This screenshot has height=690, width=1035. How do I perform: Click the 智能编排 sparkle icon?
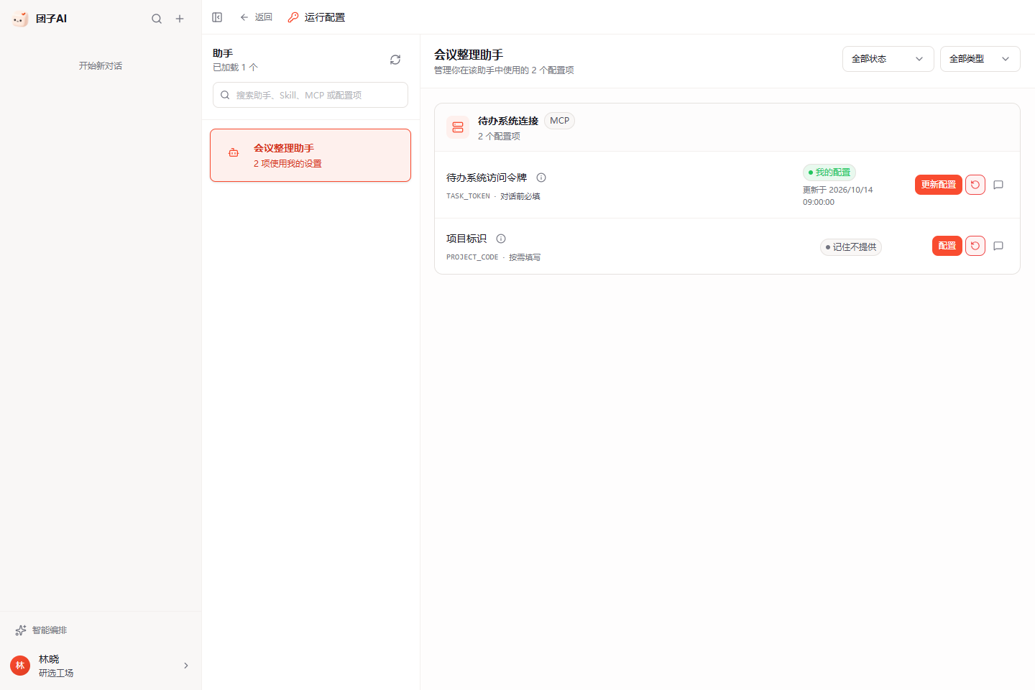coord(21,630)
